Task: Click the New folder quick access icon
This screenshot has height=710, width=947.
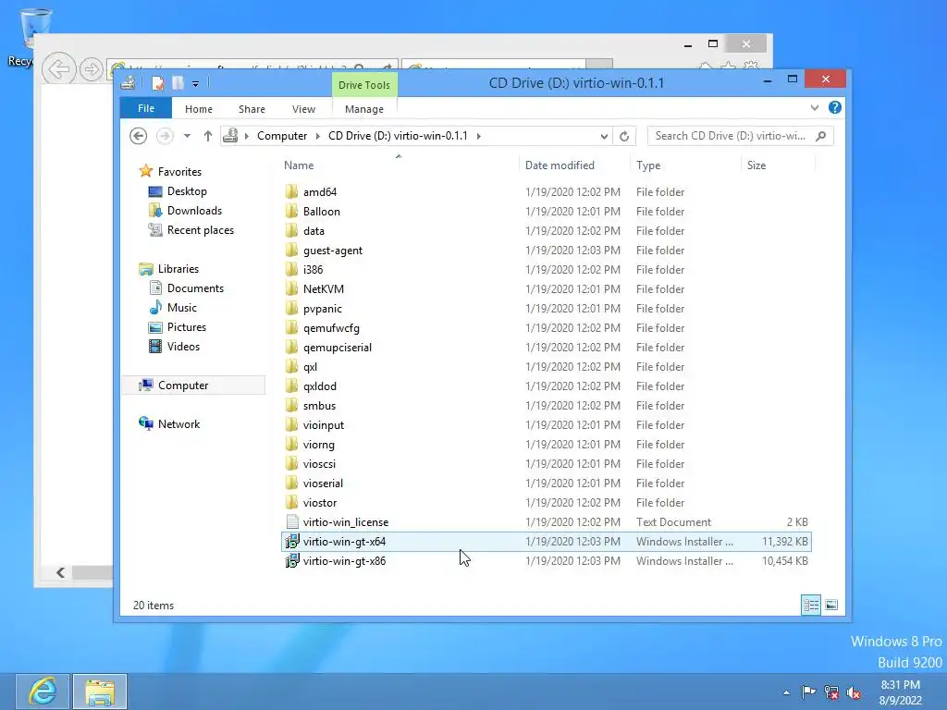Action: tap(178, 83)
